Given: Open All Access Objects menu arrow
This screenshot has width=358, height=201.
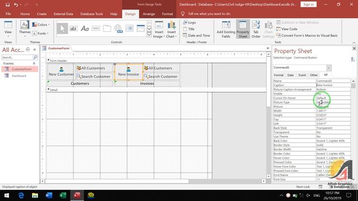Looking at the screenshot, I should pos(28,50).
